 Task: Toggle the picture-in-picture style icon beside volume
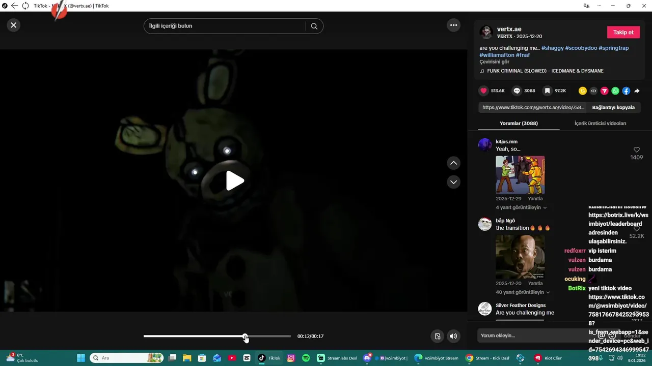point(437,336)
